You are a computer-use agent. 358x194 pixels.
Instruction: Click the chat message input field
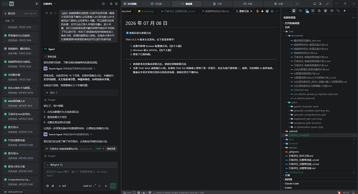(80, 175)
